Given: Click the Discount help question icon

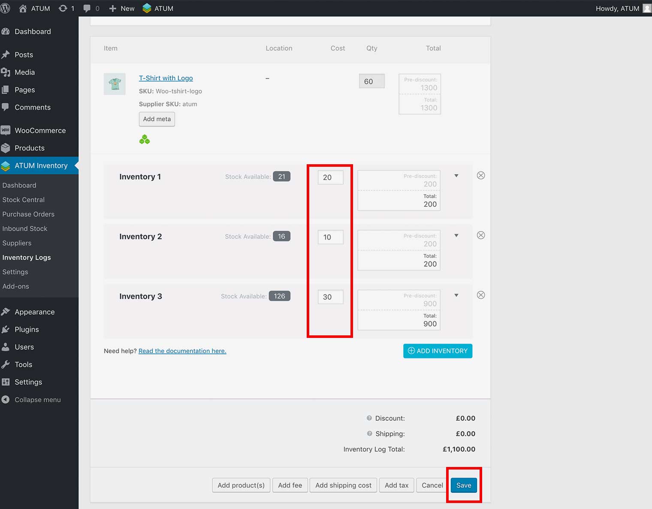Looking at the screenshot, I should pos(369,418).
